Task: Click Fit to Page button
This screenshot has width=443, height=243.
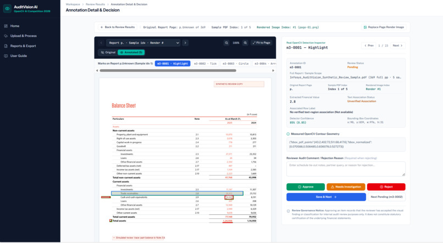Action: 261,43
